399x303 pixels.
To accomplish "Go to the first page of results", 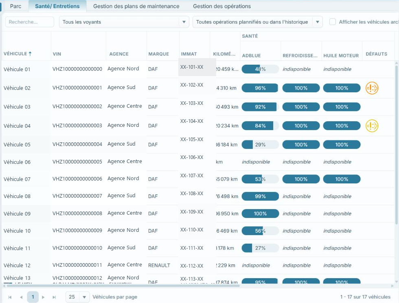I will [x=10, y=297].
